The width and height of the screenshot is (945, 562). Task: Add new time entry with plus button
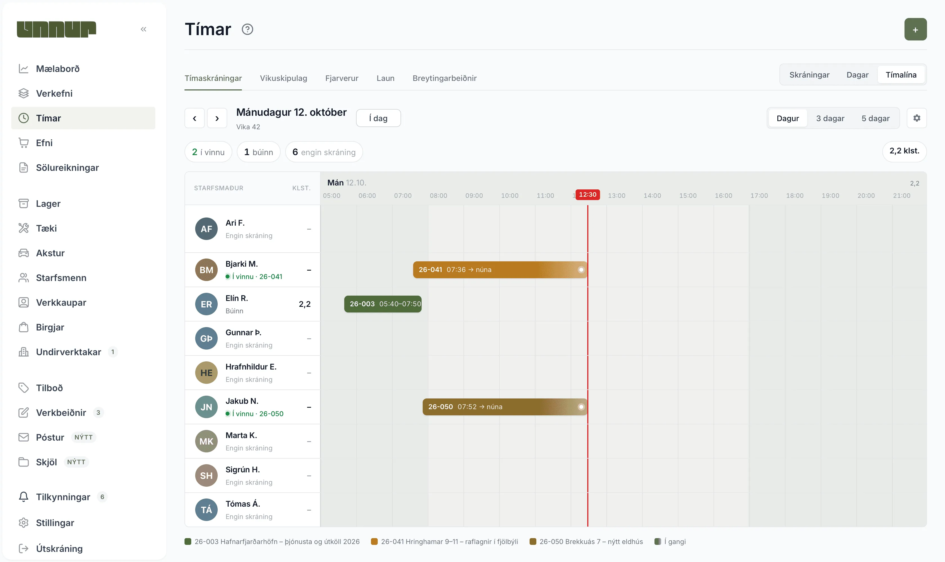(915, 29)
